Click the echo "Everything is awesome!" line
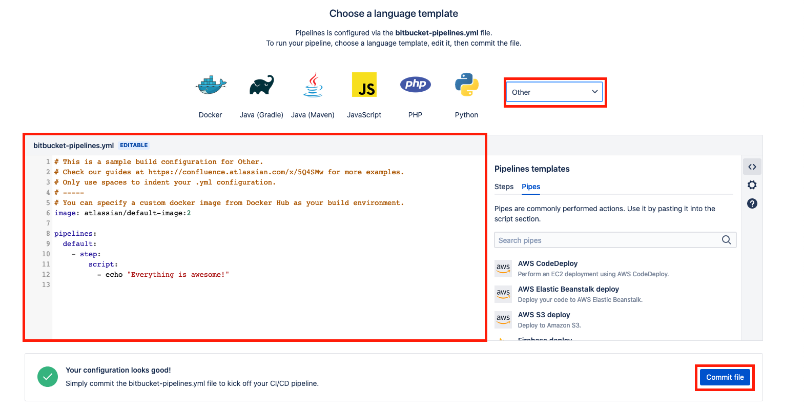 pyautogui.click(x=163, y=275)
